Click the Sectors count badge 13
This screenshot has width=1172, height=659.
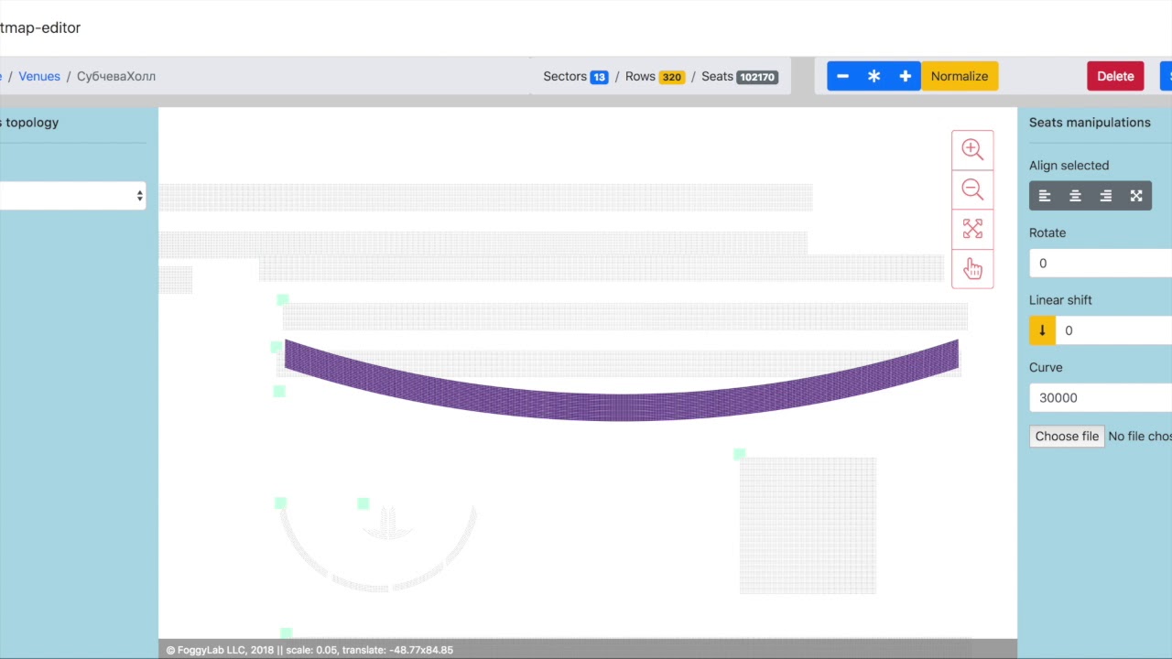click(x=599, y=77)
